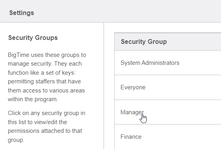This screenshot has height=149, width=221.
Task: Click the text manage security in description
Action: tap(30, 64)
